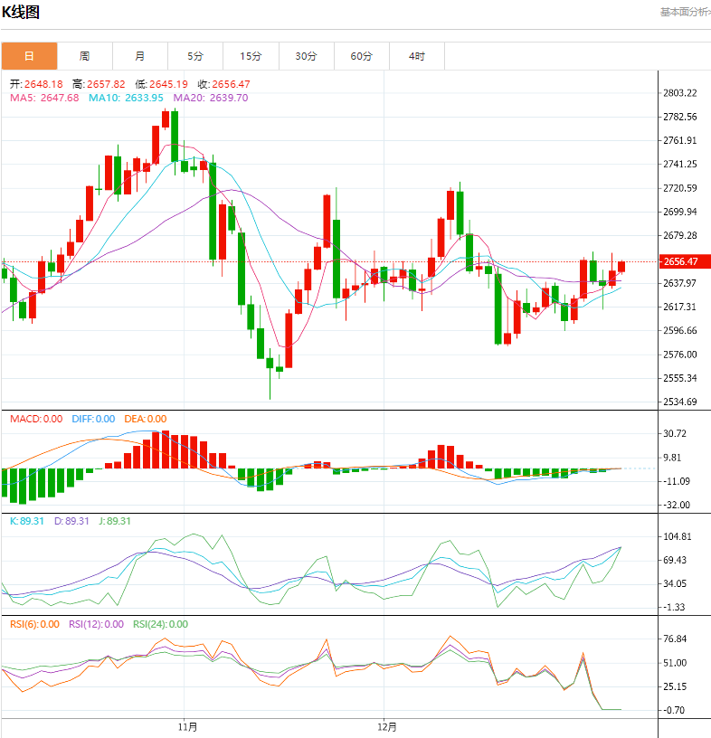The width and height of the screenshot is (711, 738).
Task: Open the 5分 interval tab
Action: tap(195, 56)
